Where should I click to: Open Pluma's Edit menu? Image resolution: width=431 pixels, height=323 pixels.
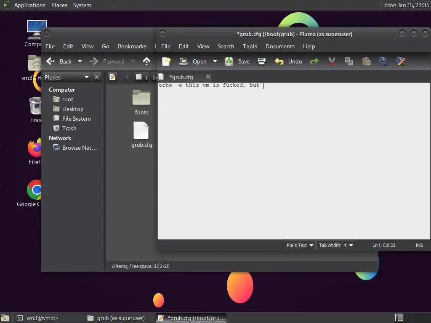(184, 46)
